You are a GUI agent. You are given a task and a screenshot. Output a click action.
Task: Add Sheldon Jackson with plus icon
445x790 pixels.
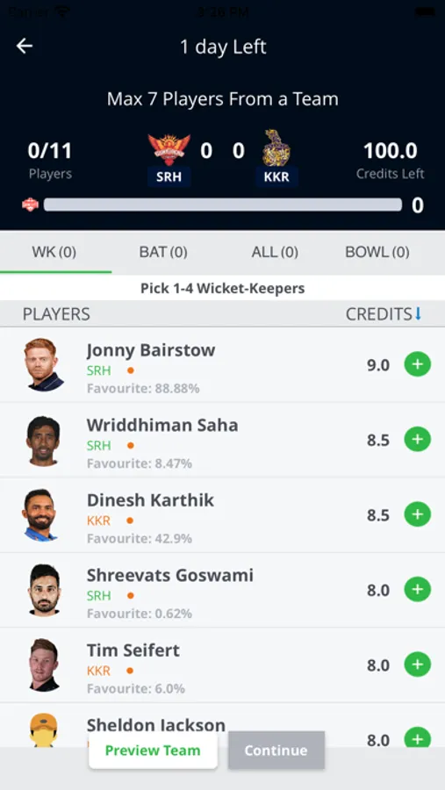point(417,737)
